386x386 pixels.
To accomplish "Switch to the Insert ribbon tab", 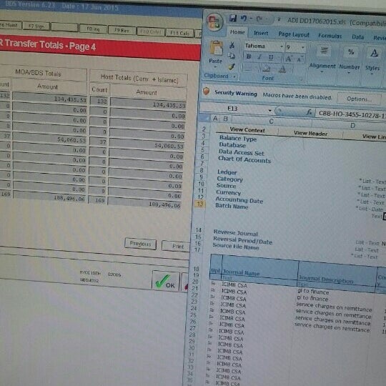I will 261,33.
